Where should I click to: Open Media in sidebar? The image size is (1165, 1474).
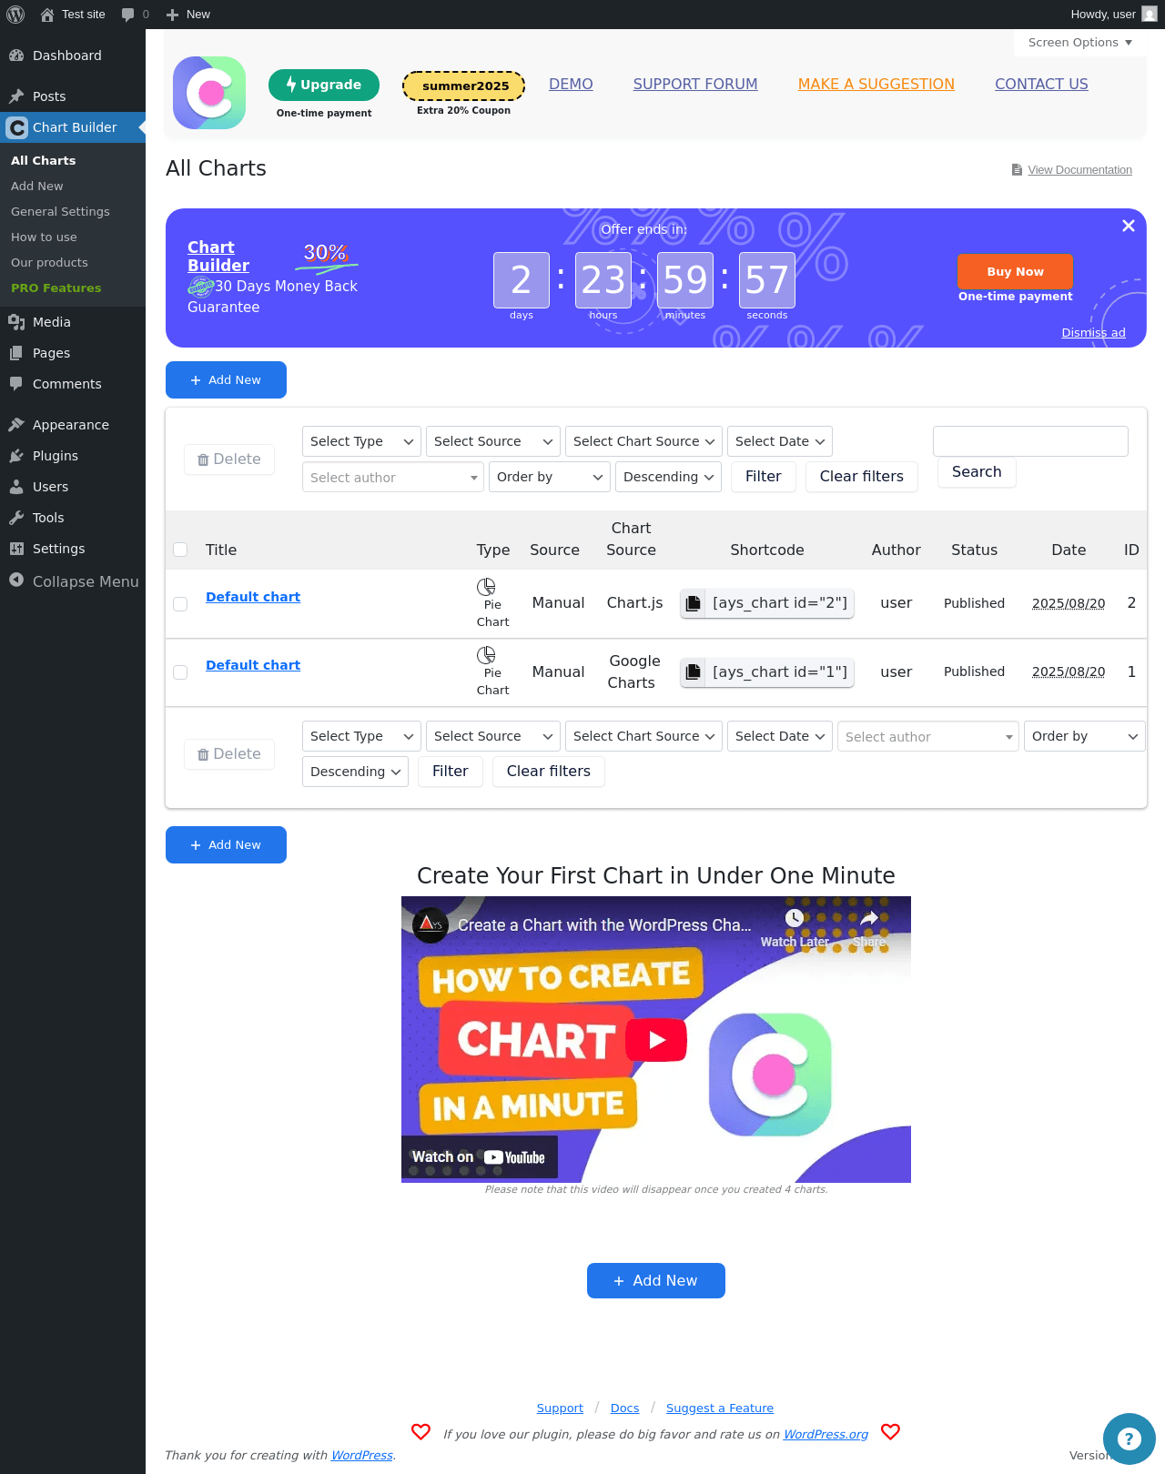[x=73, y=322]
